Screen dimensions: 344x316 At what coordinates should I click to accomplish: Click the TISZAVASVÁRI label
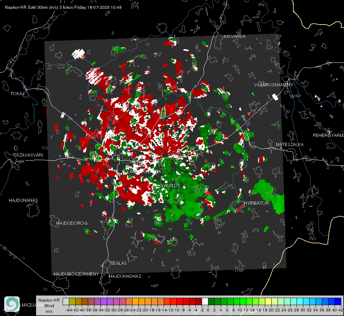coord(28,155)
